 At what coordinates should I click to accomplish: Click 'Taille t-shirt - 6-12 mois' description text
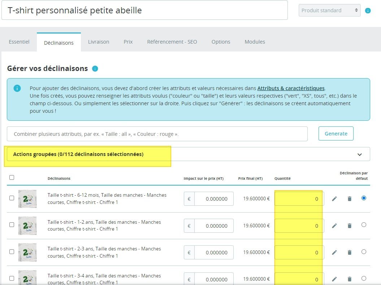click(107, 199)
